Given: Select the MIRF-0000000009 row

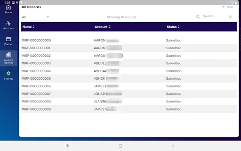Looking at the screenshot, I should coord(129,109).
